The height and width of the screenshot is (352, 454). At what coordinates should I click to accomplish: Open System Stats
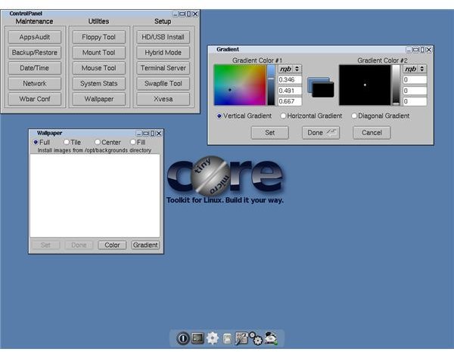click(x=98, y=84)
